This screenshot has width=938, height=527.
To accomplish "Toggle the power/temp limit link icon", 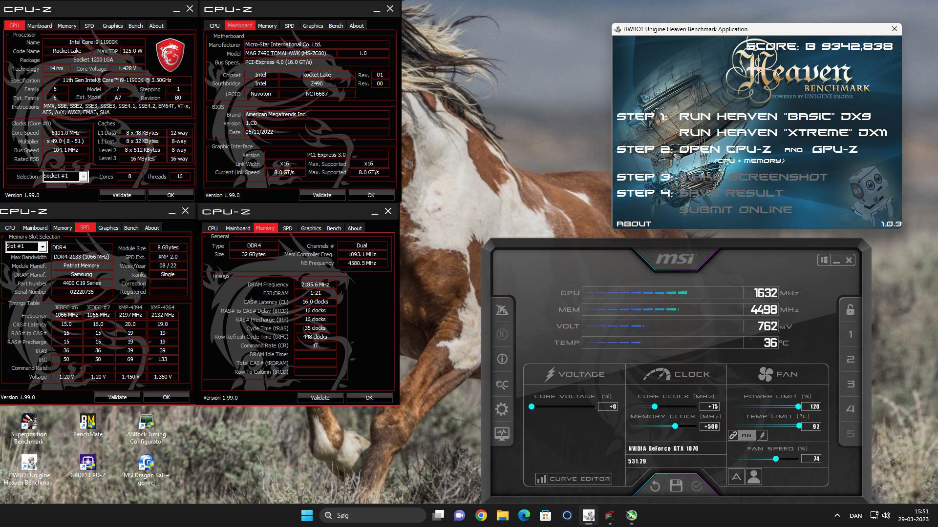I will [x=733, y=435].
